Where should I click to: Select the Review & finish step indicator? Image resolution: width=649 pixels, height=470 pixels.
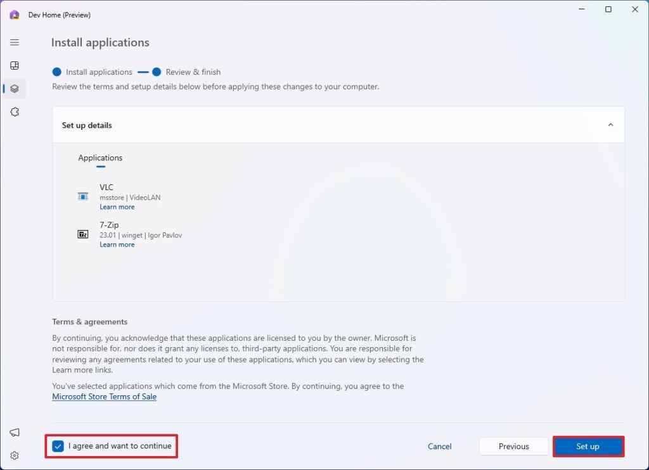point(157,72)
